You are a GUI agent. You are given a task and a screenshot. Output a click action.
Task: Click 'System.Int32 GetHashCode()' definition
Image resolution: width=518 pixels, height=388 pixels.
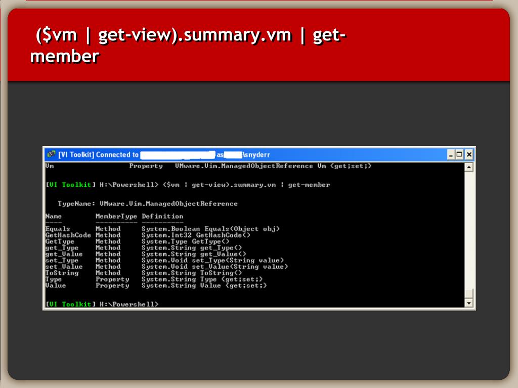coord(196,235)
